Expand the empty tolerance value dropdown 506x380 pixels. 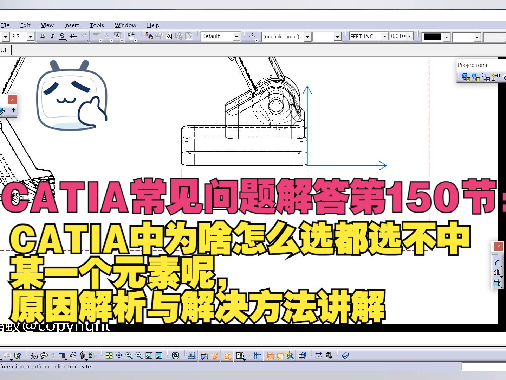coord(338,36)
